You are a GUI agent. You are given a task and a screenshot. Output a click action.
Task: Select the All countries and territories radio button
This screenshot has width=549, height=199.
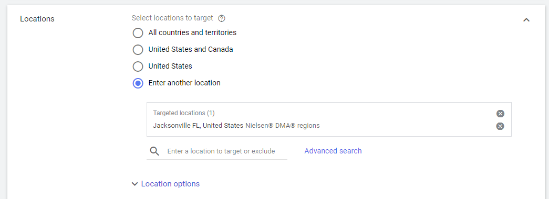point(138,33)
